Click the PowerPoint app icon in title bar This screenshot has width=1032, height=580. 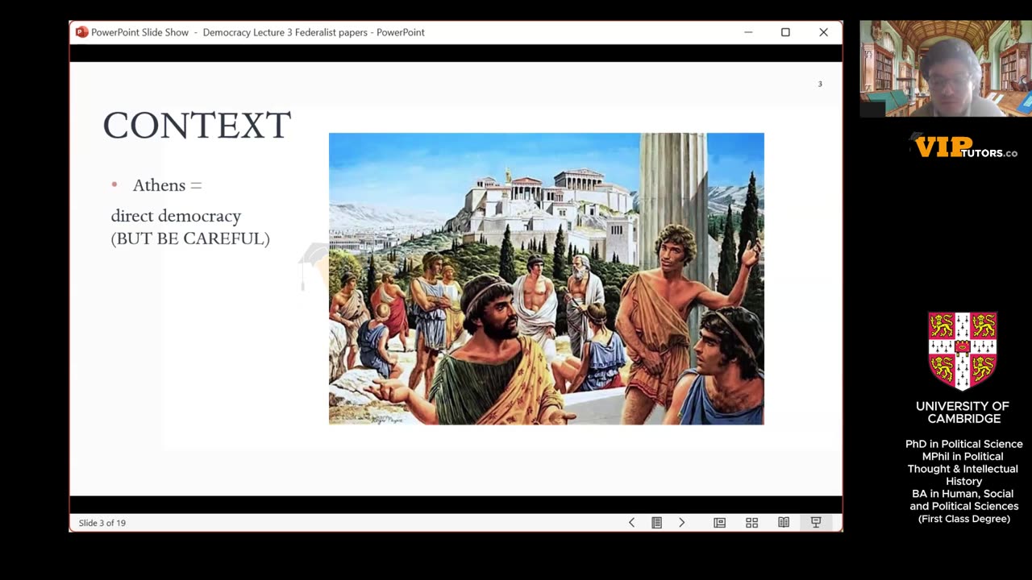point(81,32)
